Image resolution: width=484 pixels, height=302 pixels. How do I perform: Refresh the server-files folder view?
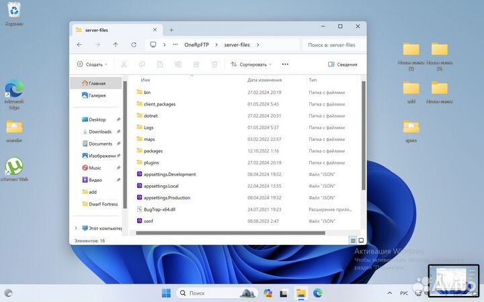tap(134, 45)
